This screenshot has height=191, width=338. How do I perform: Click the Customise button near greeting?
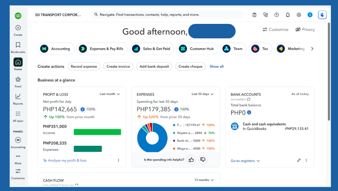[x=275, y=30]
